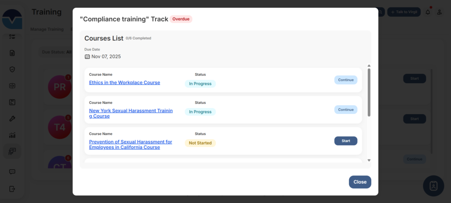Click the calendar icon beside the due date
The height and width of the screenshot is (203, 451).
pyautogui.click(x=87, y=57)
